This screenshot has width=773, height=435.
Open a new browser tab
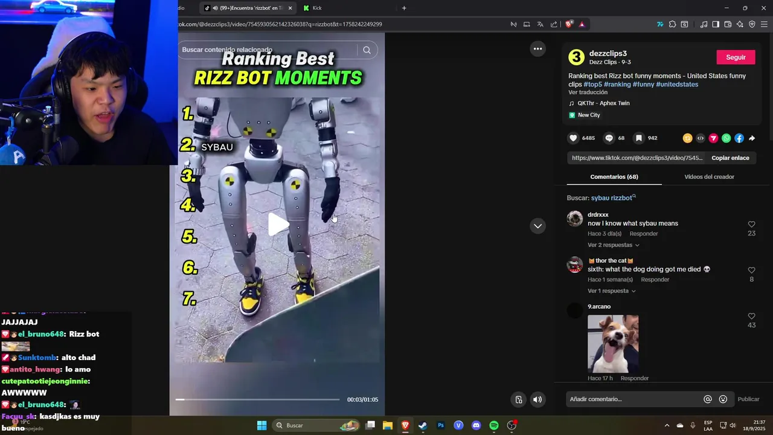coord(404,8)
